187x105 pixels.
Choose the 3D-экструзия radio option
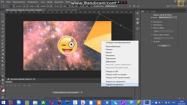click(152, 25)
